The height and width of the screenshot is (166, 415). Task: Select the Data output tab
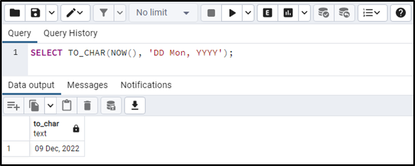tap(31, 85)
